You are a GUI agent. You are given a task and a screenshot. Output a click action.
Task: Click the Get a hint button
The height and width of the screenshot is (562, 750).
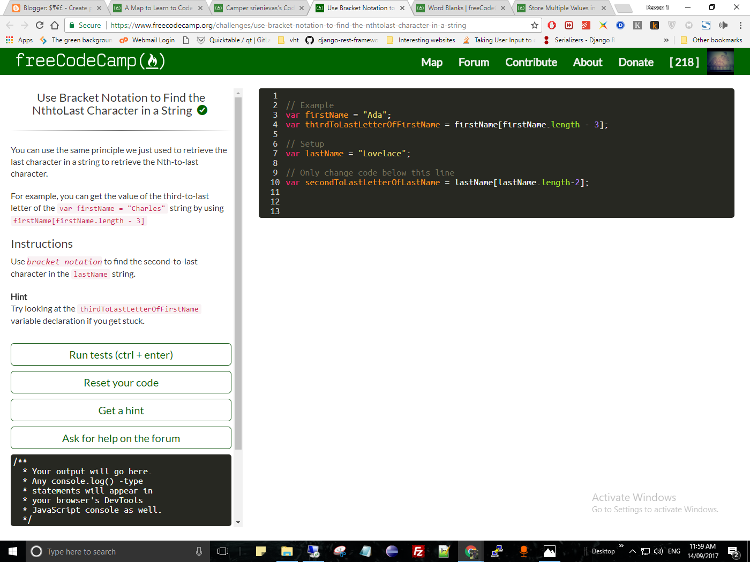tap(121, 410)
